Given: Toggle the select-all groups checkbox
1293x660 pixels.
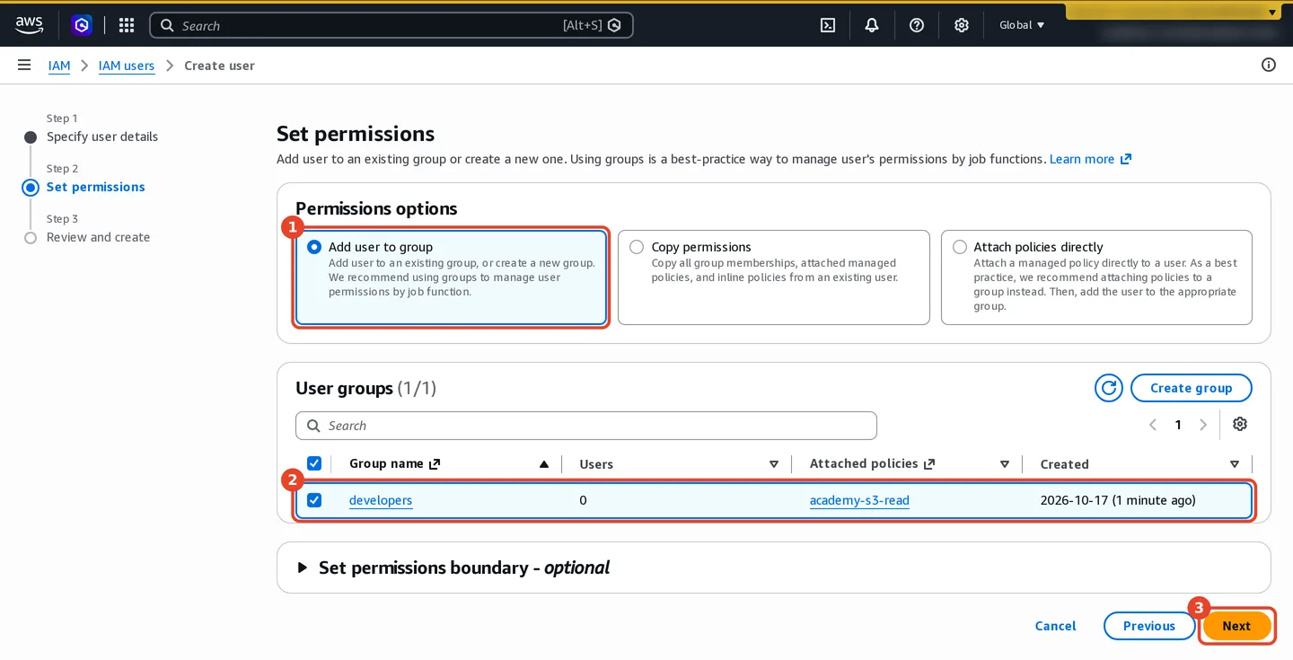Looking at the screenshot, I should point(314,463).
